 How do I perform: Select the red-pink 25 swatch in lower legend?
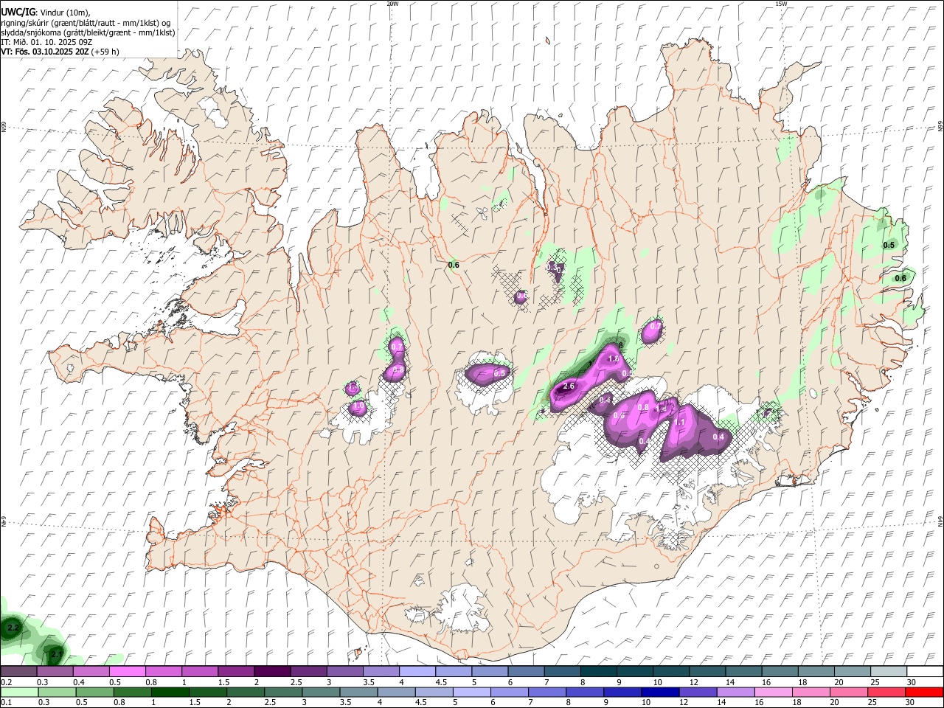click(x=886, y=692)
